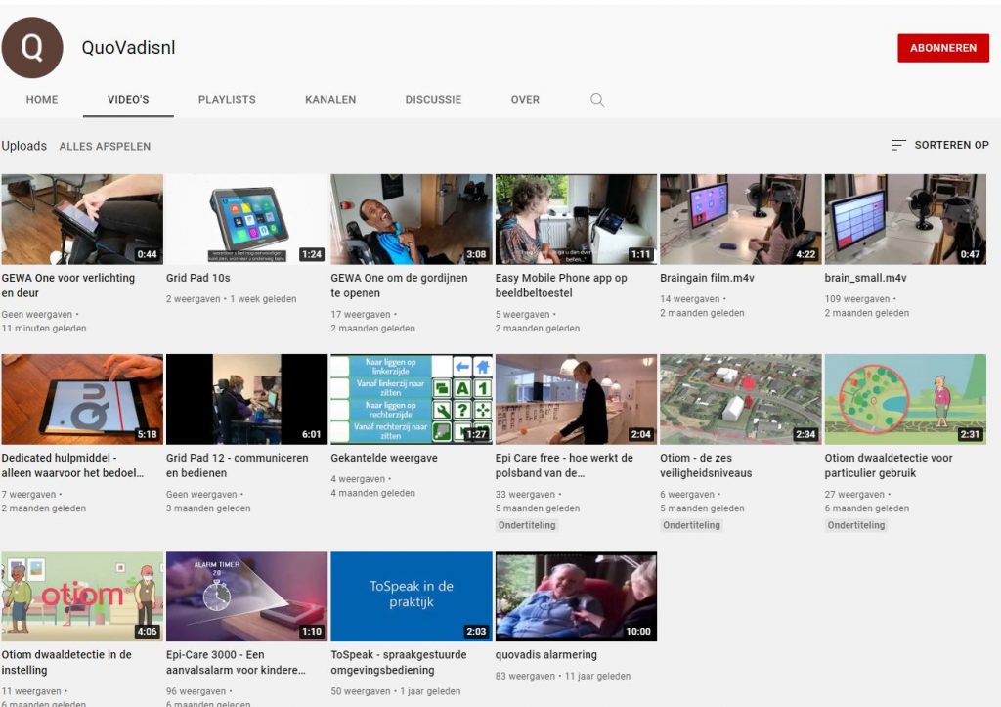The height and width of the screenshot is (707, 1001).
Task: Click the Epi Care free video title
Action: click(x=564, y=465)
